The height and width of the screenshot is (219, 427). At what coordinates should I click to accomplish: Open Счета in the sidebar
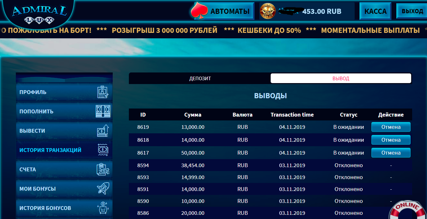pos(64,169)
